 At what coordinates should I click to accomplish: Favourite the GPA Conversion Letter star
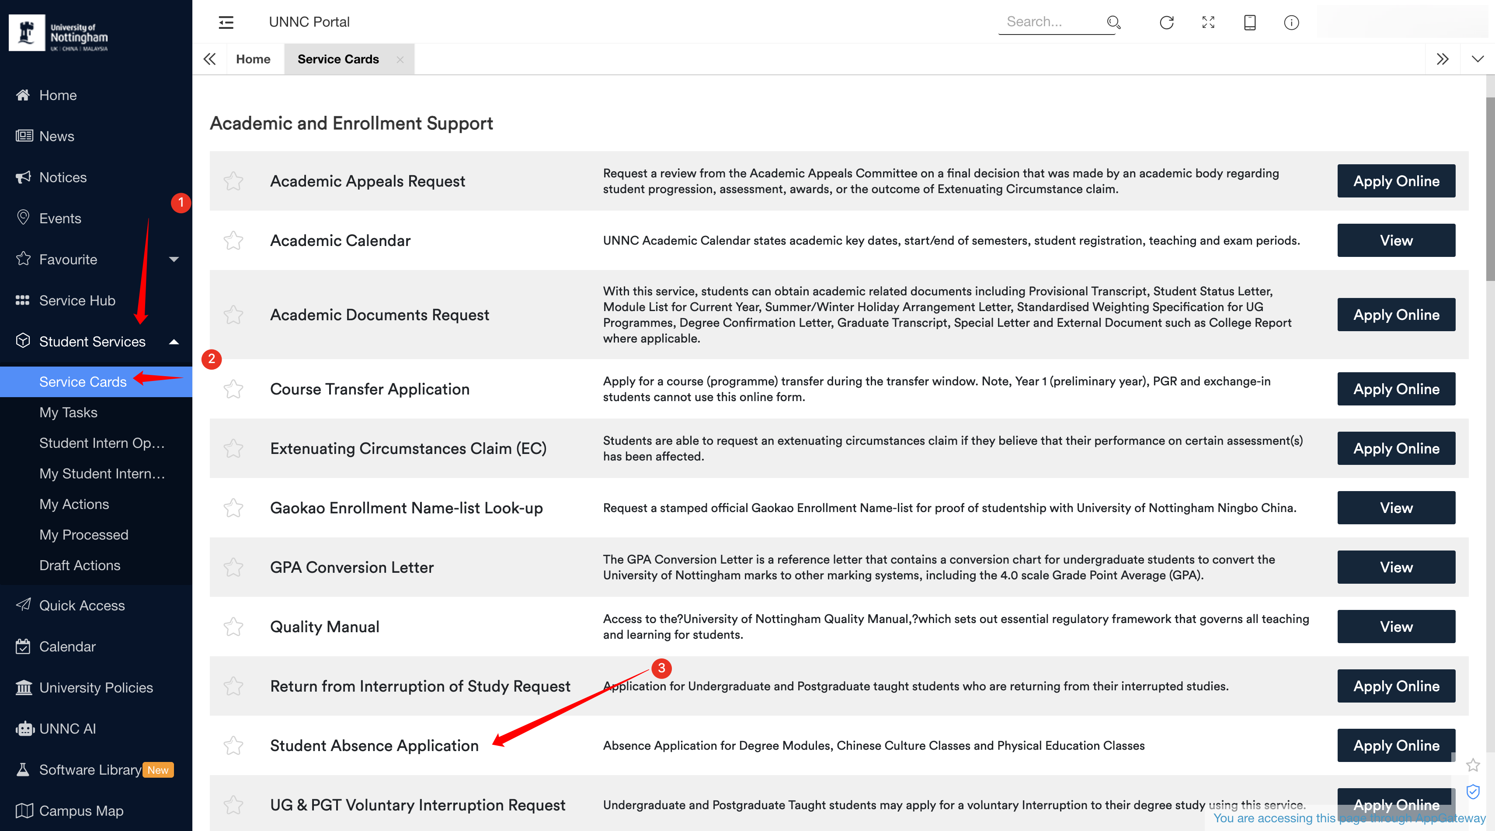coord(233,567)
